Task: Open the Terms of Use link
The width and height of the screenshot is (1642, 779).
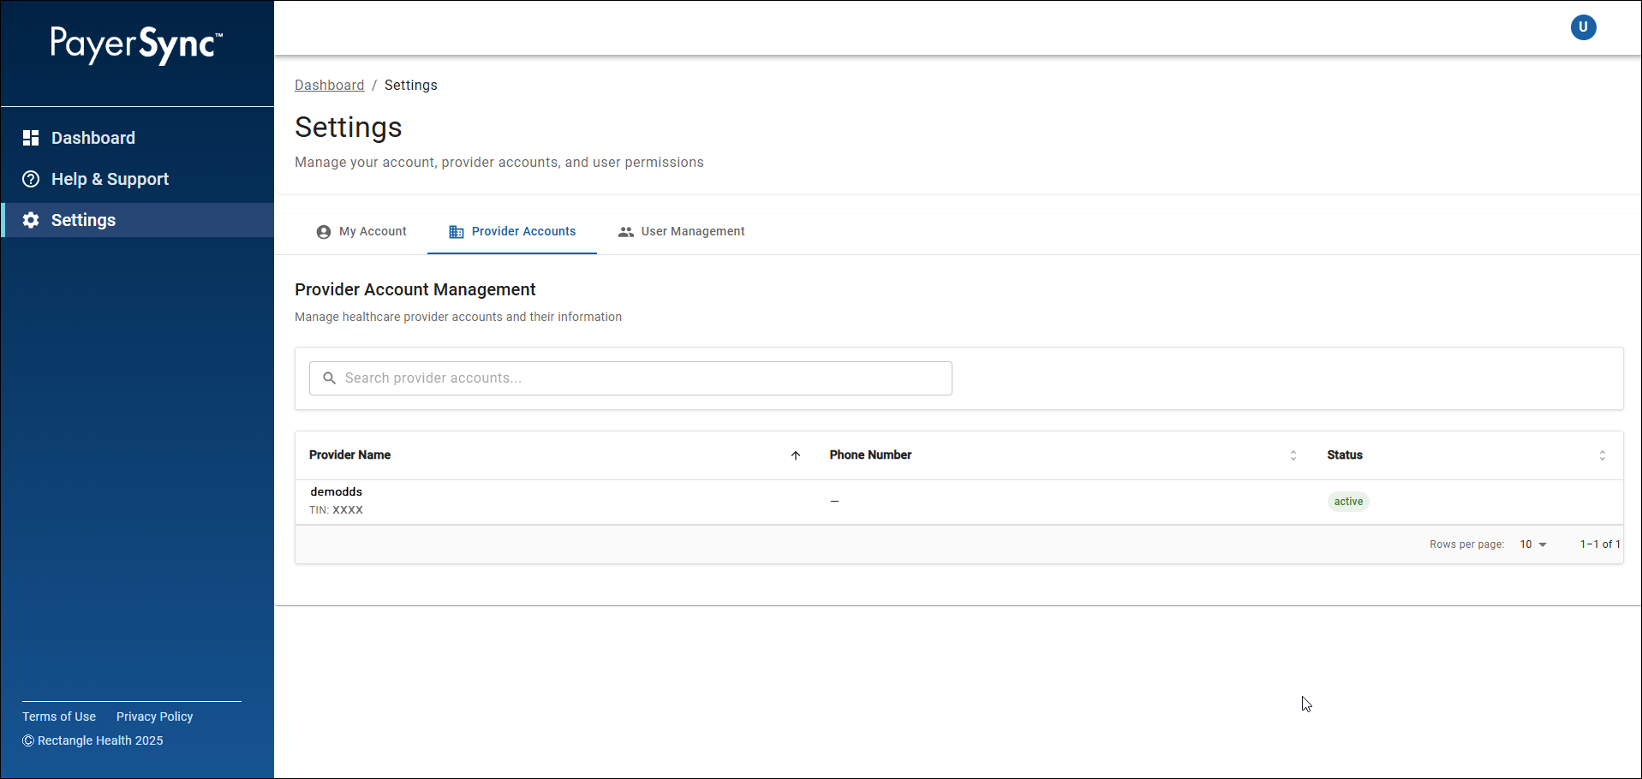Action: point(59,717)
